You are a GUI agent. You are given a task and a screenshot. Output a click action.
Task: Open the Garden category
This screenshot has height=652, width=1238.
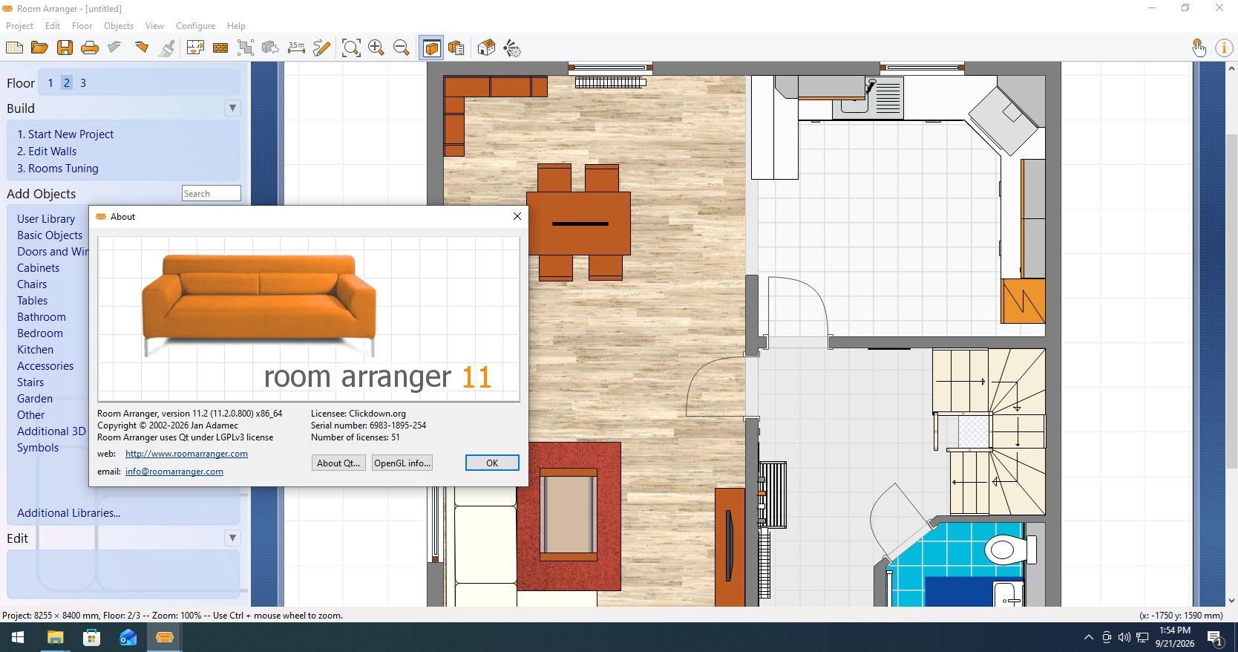click(x=35, y=399)
